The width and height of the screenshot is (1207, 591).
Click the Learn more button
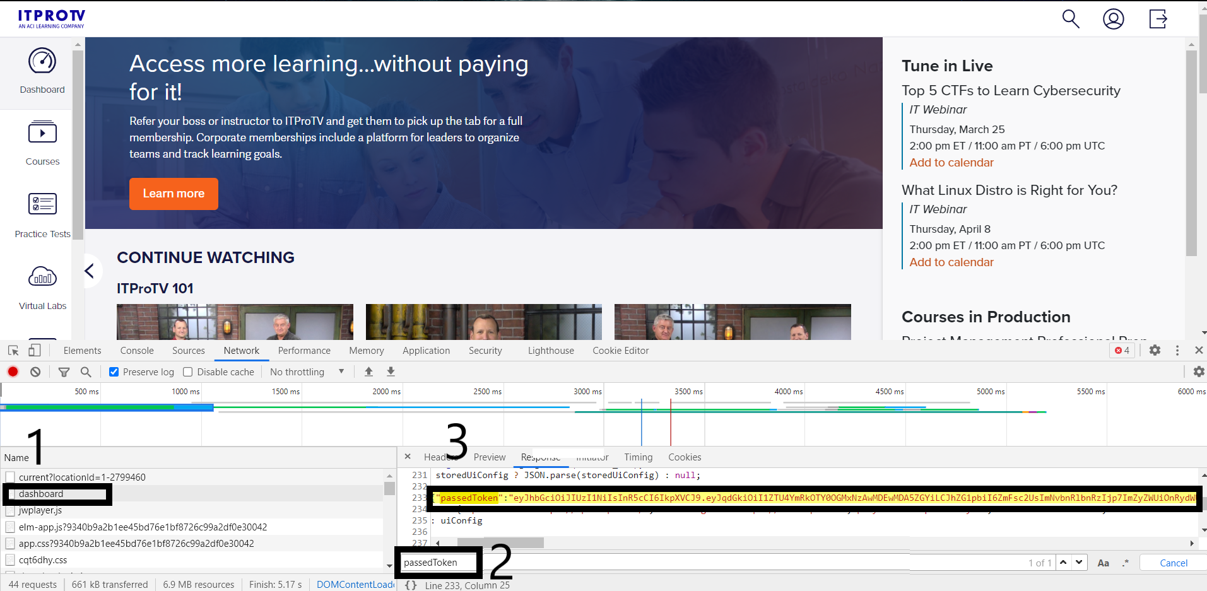(x=174, y=194)
